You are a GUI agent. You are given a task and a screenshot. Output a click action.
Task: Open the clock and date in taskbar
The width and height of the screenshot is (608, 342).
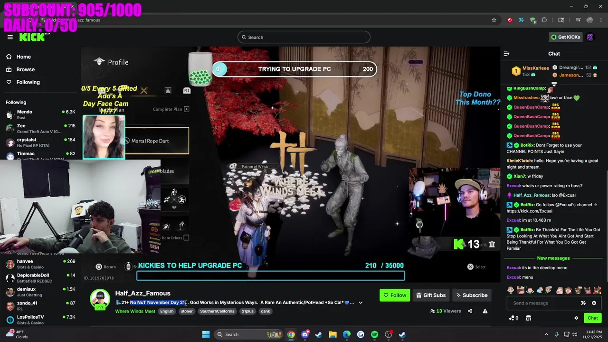point(592,334)
